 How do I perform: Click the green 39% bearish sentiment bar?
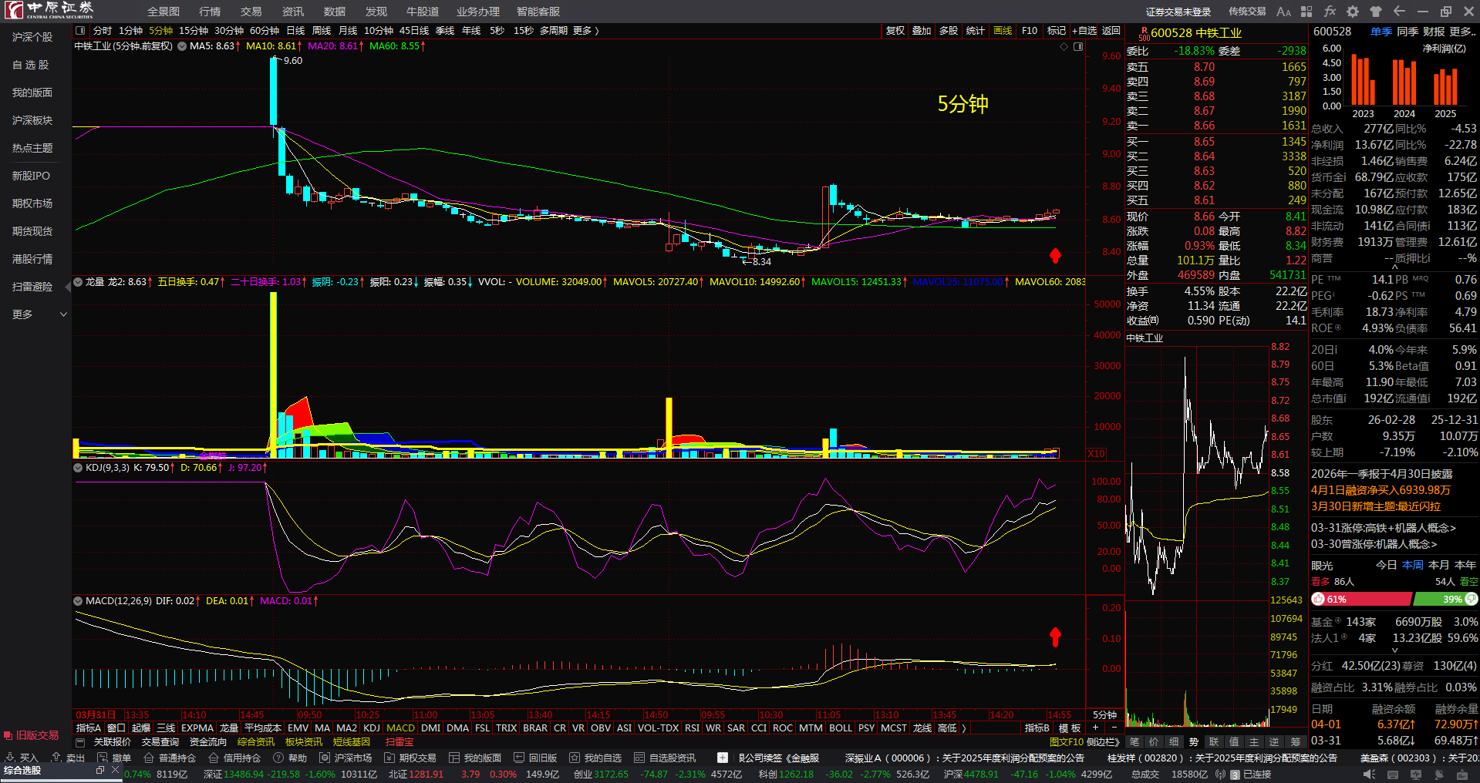tap(1445, 600)
